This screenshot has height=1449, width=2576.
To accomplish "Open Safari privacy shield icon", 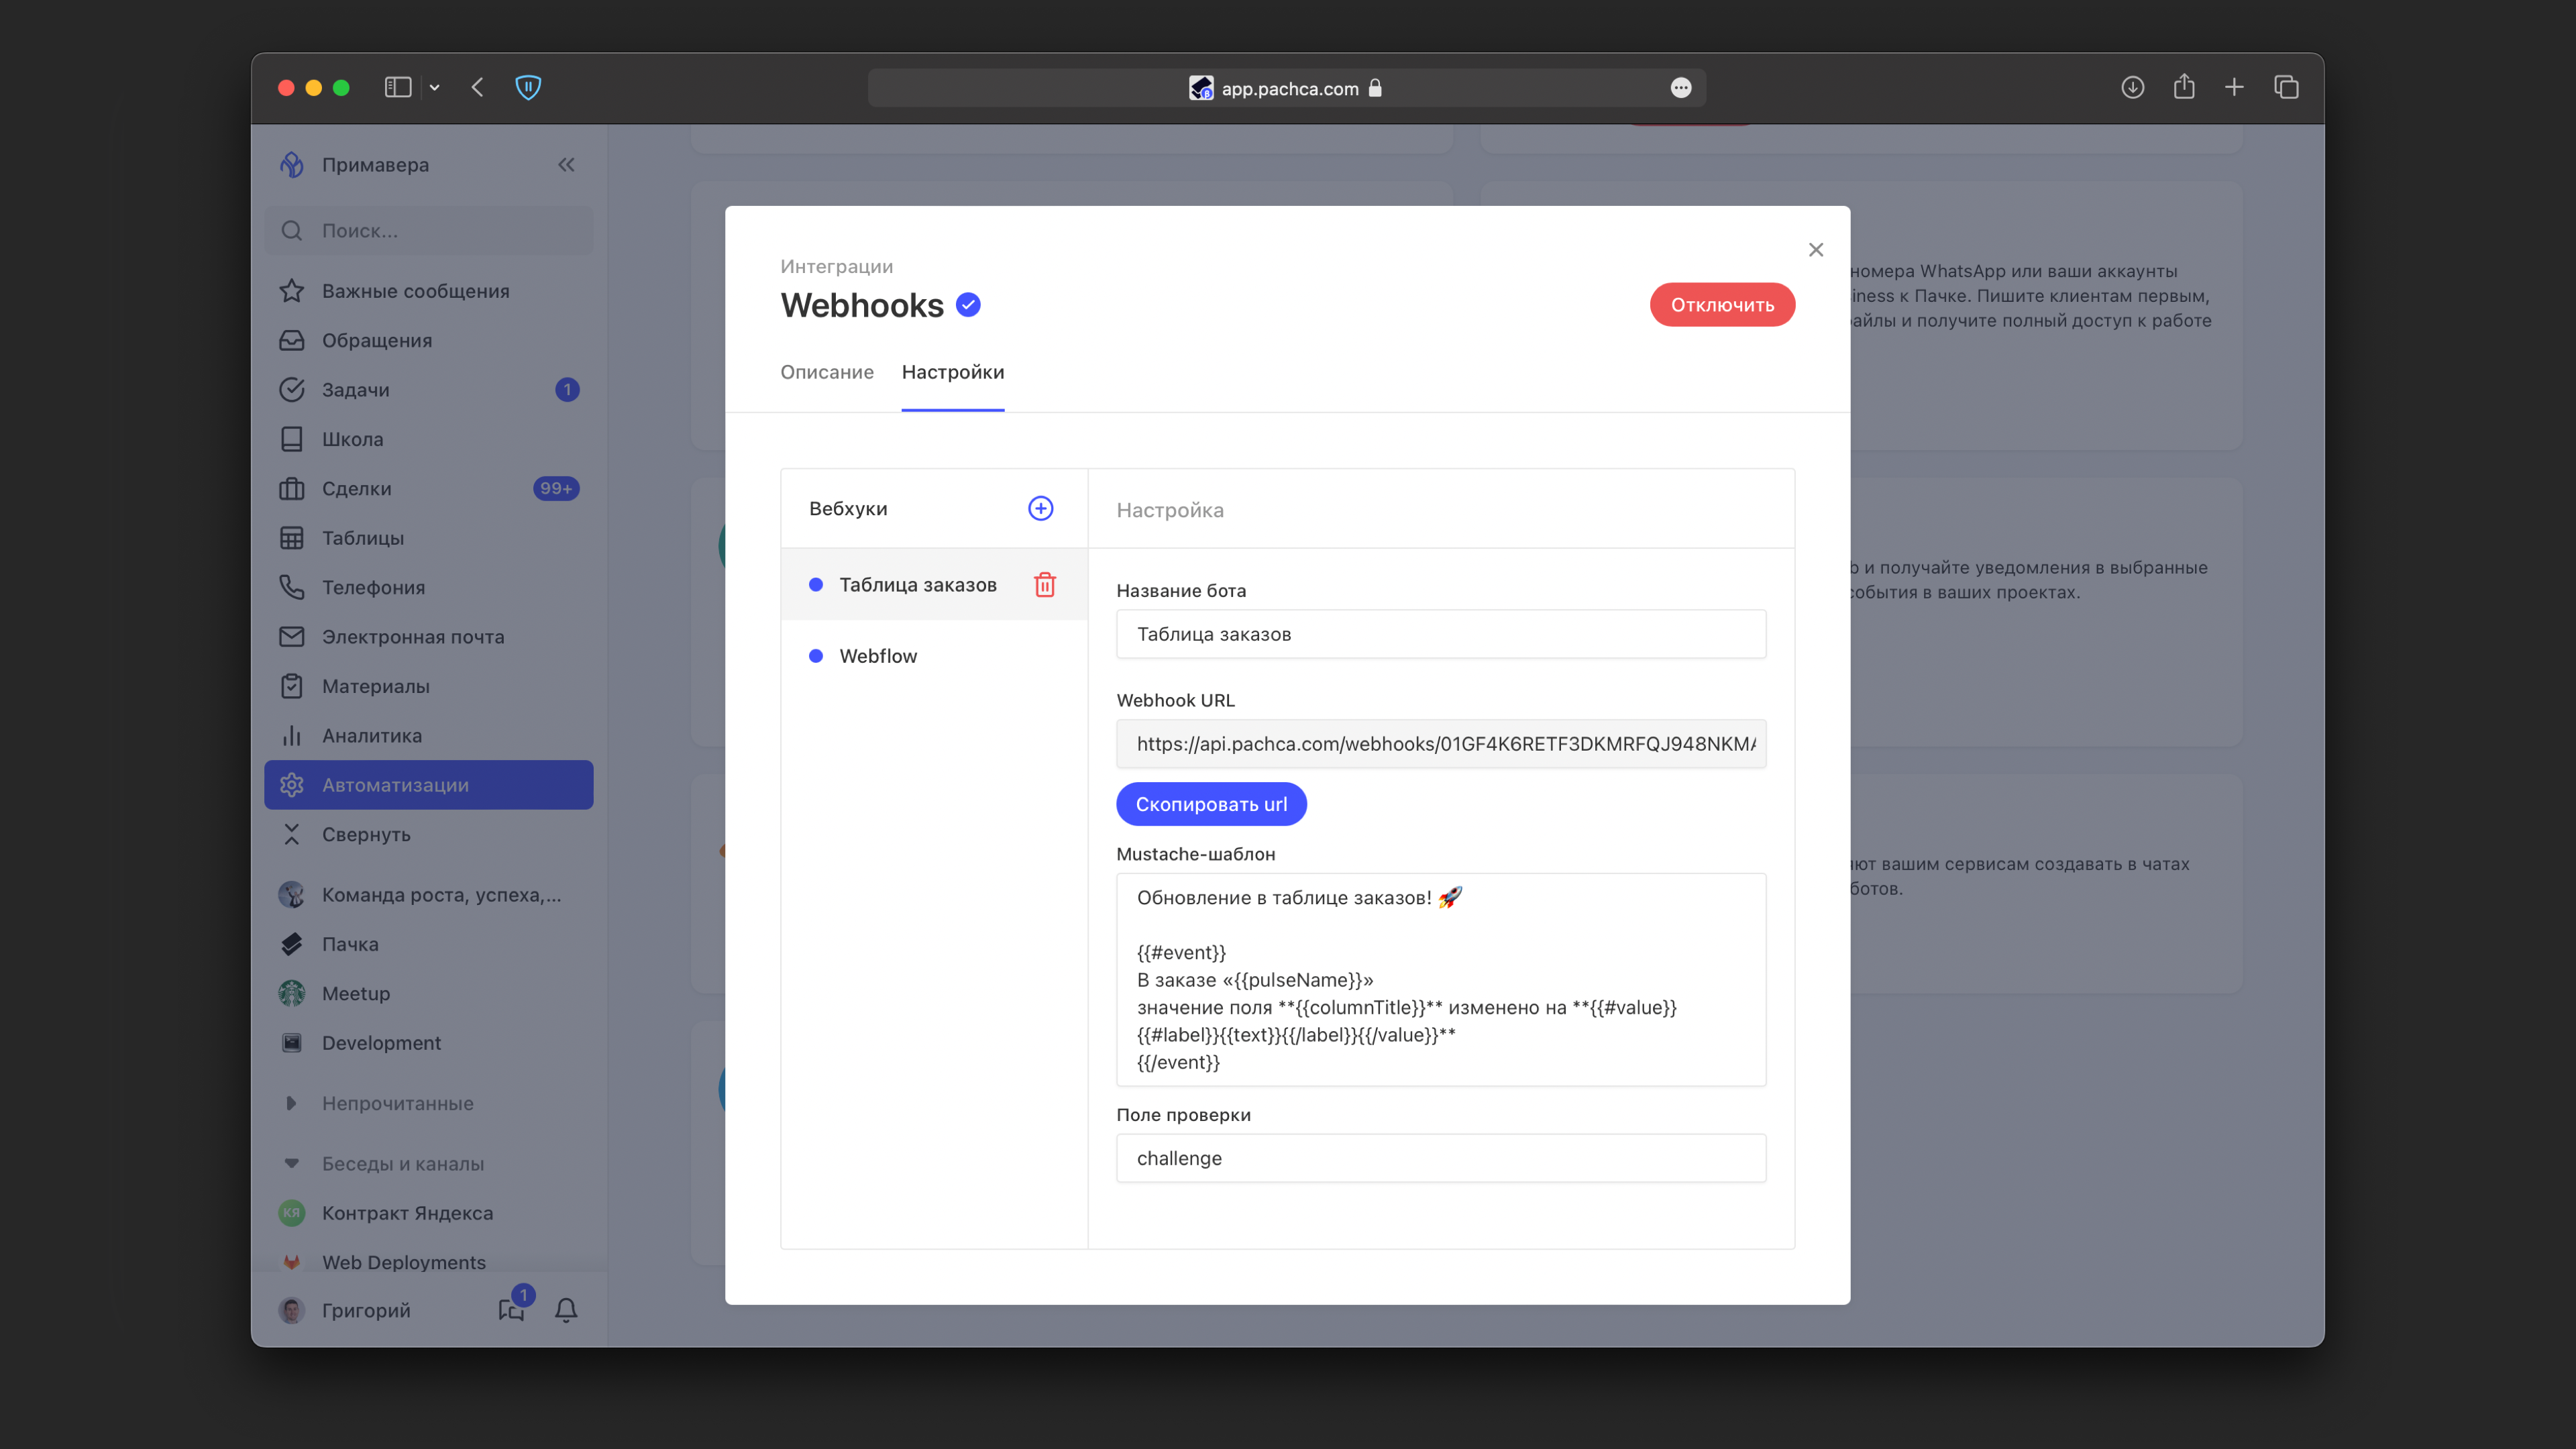I will [528, 88].
